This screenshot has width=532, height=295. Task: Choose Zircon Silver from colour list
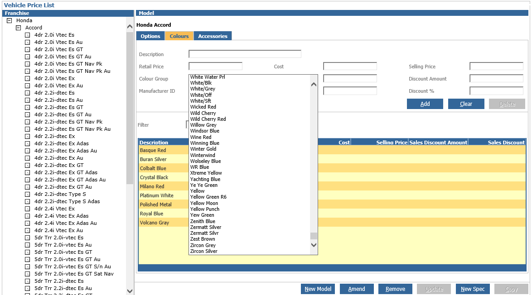[203, 251]
